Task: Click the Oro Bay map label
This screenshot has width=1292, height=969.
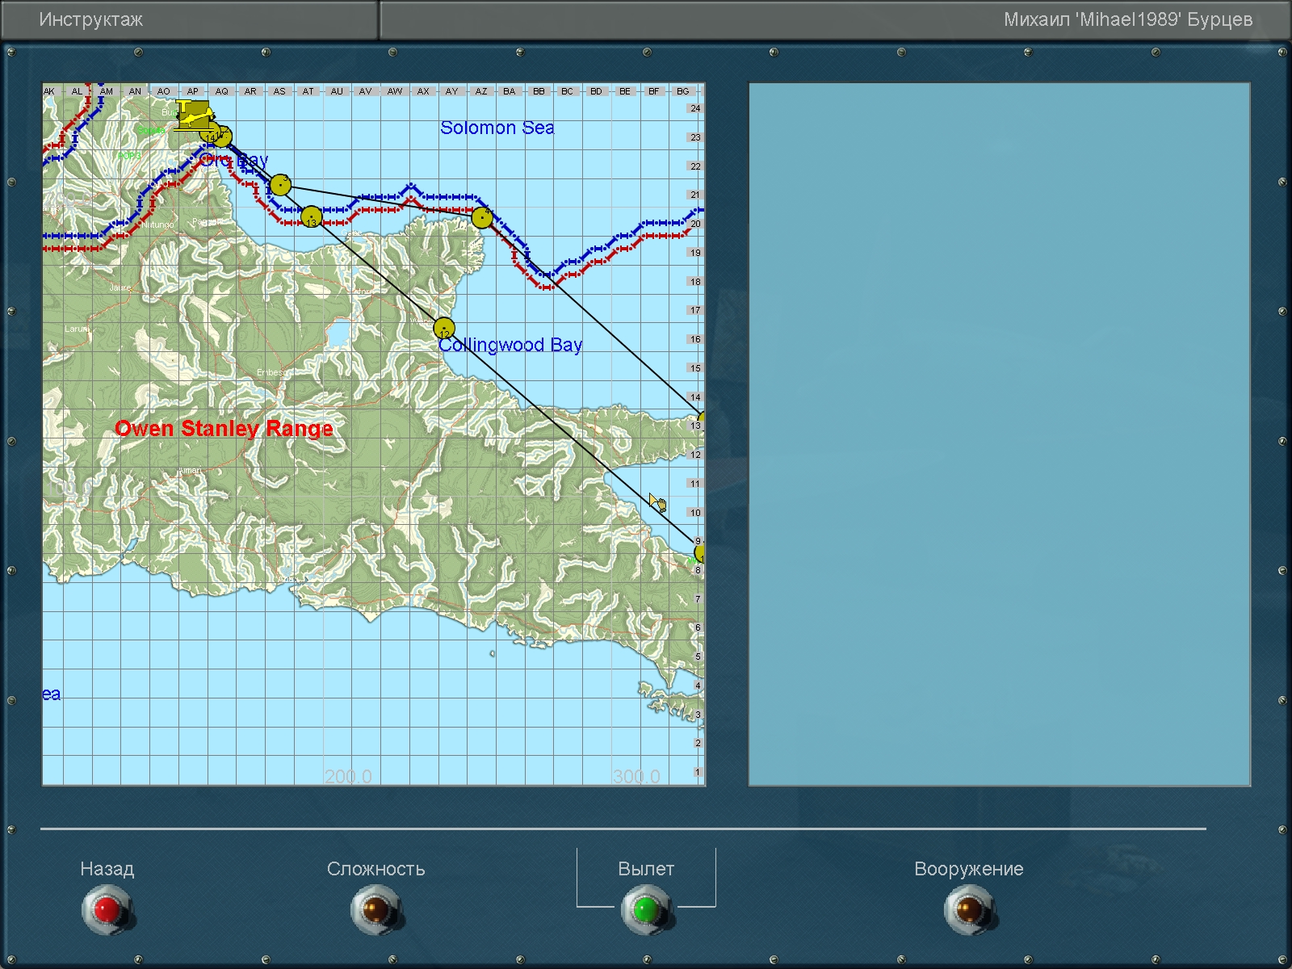Action: click(x=234, y=160)
